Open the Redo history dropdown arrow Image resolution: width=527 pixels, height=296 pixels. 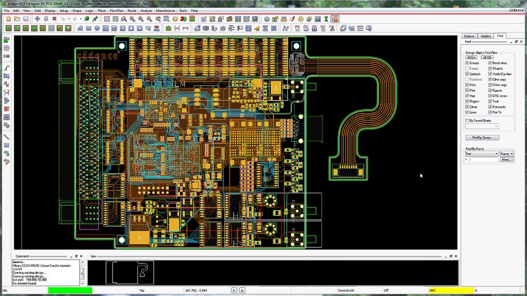[x=81, y=19]
